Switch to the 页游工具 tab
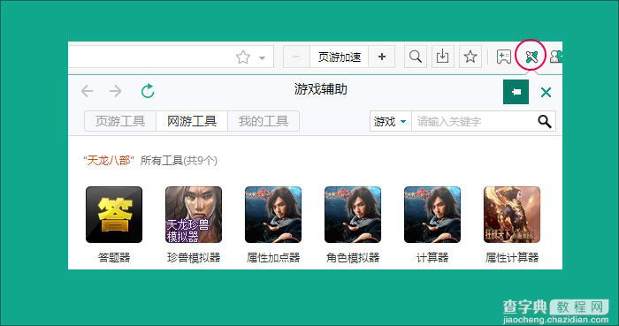 120,121
